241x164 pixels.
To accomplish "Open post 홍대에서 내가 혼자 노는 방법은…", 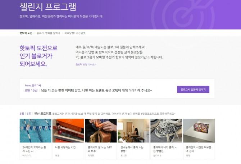I will [x=165, y=149].
